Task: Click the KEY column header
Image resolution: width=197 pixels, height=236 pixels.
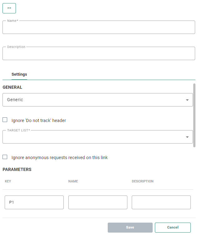Action: (x=8, y=181)
